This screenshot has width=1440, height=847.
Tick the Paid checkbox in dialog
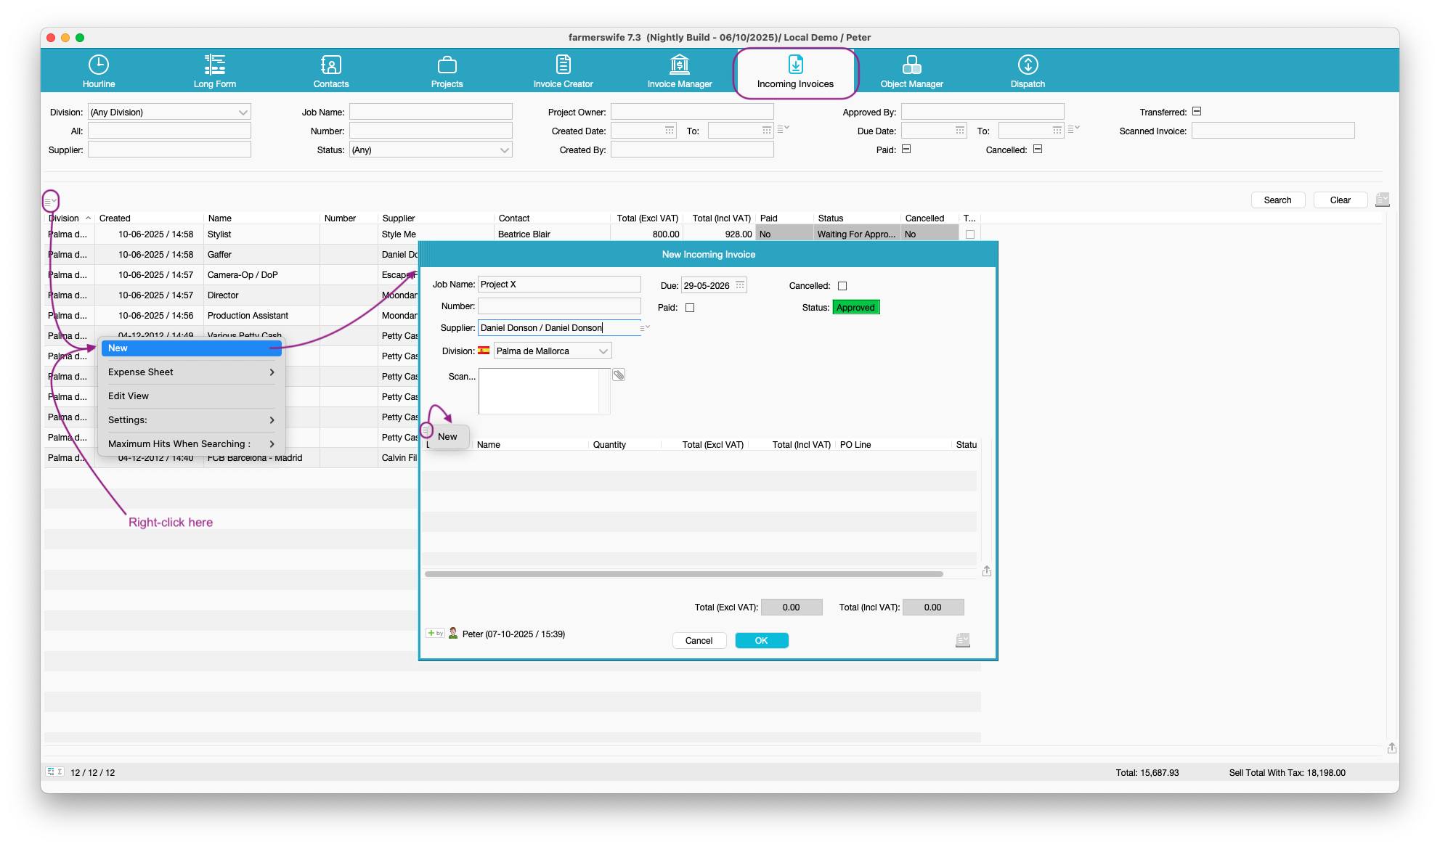pyautogui.click(x=690, y=308)
